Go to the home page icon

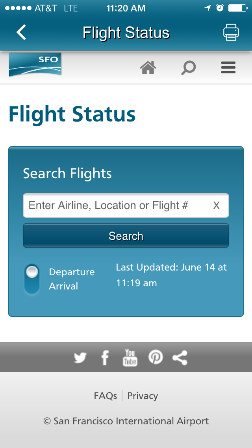[148, 68]
